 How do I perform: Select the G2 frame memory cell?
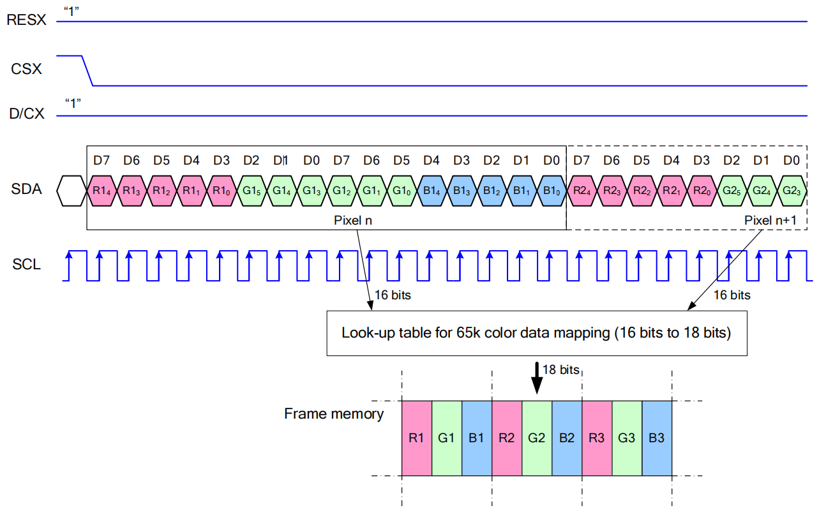tap(537, 438)
